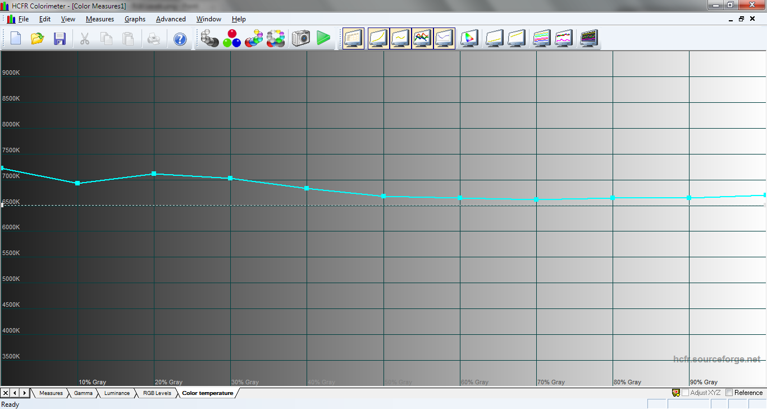Click the Copy icon in toolbar
This screenshot has width=767, height=409.
pos(106,38)
